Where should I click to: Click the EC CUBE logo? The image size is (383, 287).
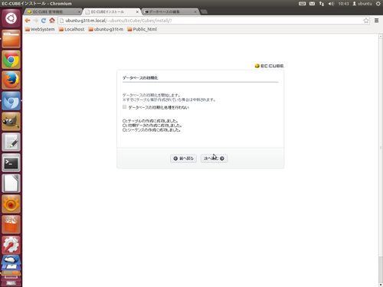tap(270, 66)
